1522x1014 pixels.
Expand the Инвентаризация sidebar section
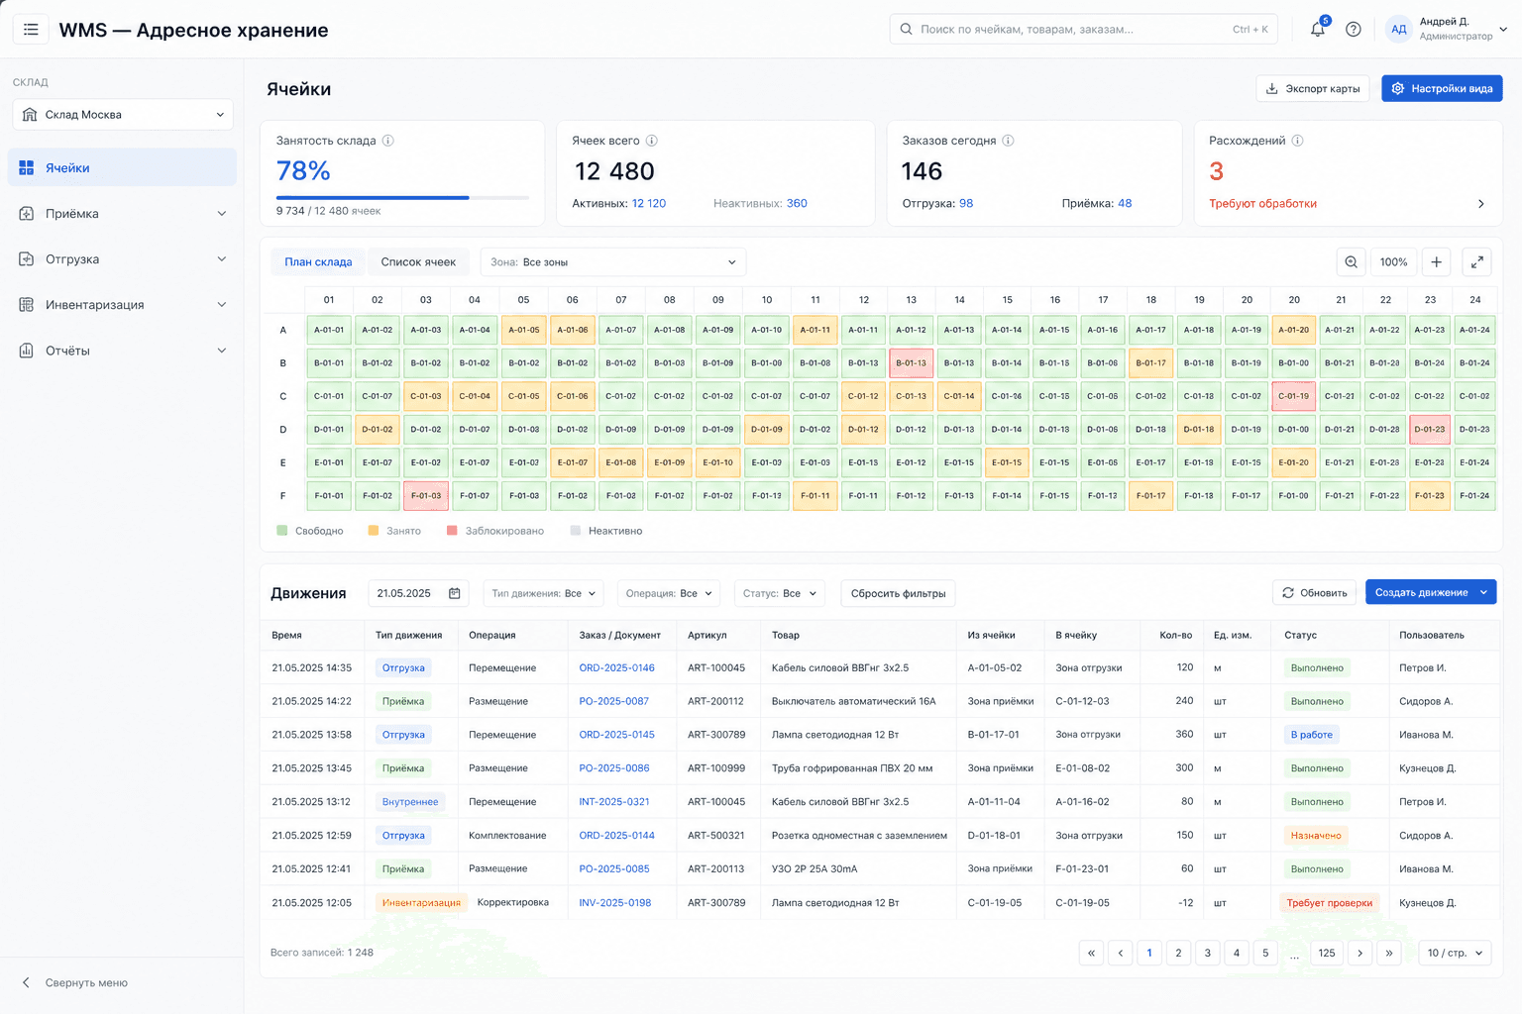122,305
